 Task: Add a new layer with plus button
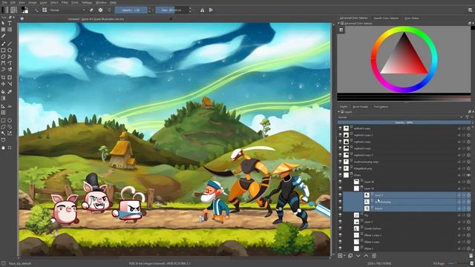coord(340,256)
